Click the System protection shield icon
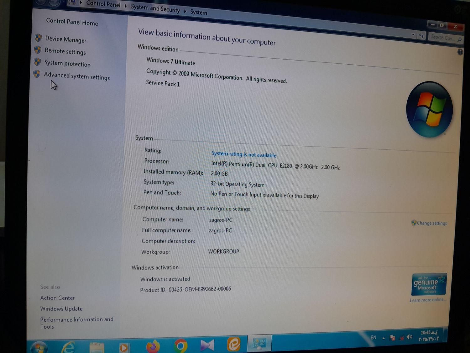This screenshot has height=353, width=470. point(37,62)
